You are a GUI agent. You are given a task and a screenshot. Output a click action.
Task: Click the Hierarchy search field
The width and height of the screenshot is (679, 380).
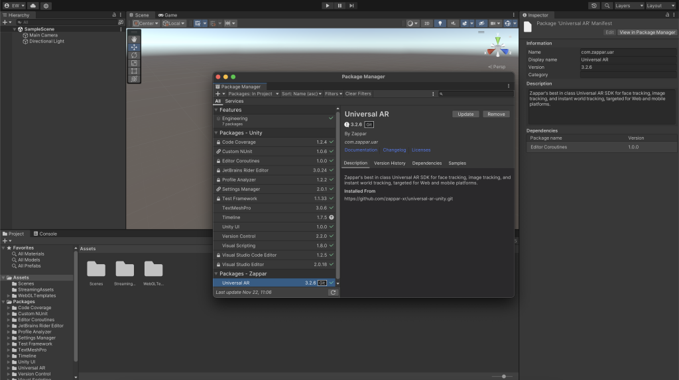click(x=67, y=22)
